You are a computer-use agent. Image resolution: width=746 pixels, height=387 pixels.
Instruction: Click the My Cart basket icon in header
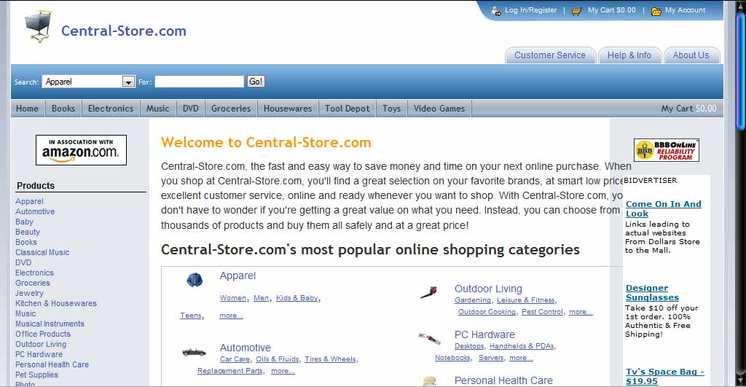coord(576,11)
